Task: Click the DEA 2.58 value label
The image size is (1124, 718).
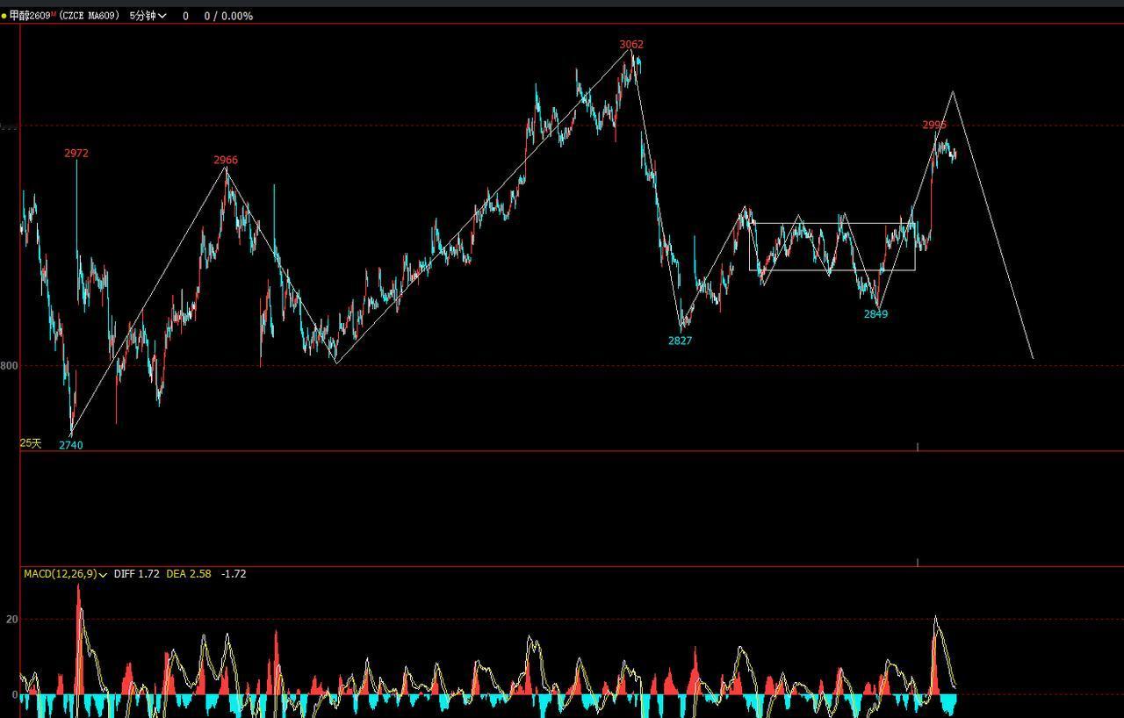Action: [188, 574]
